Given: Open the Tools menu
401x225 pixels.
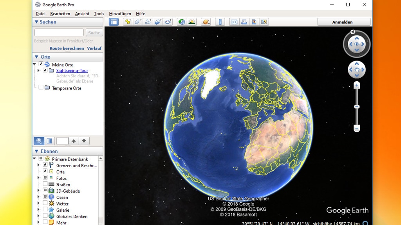Looking at the screenshot, I should (98, 13).
